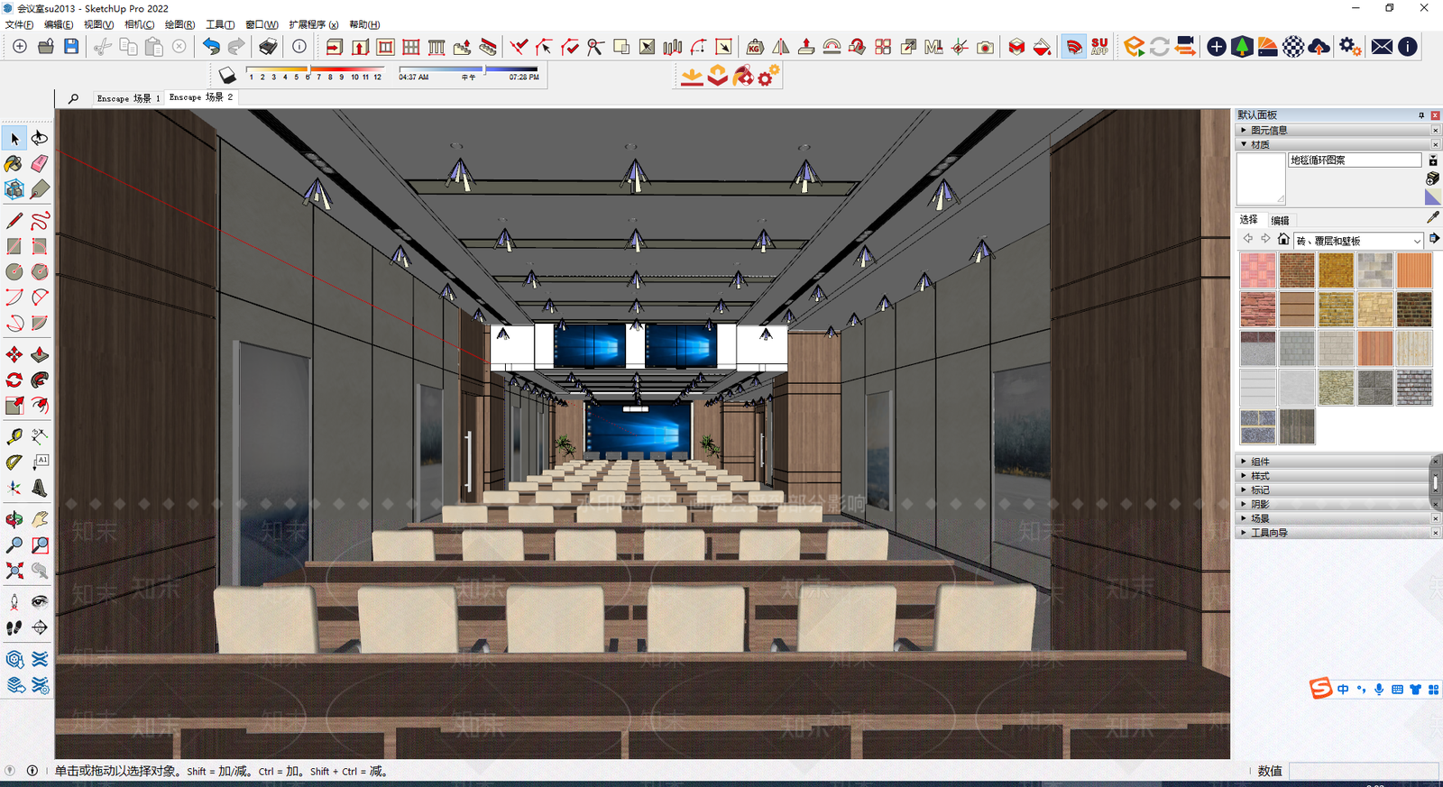1443x787 pixels.
Task: Click the Create Material icon
Action: pos(1433,178)
